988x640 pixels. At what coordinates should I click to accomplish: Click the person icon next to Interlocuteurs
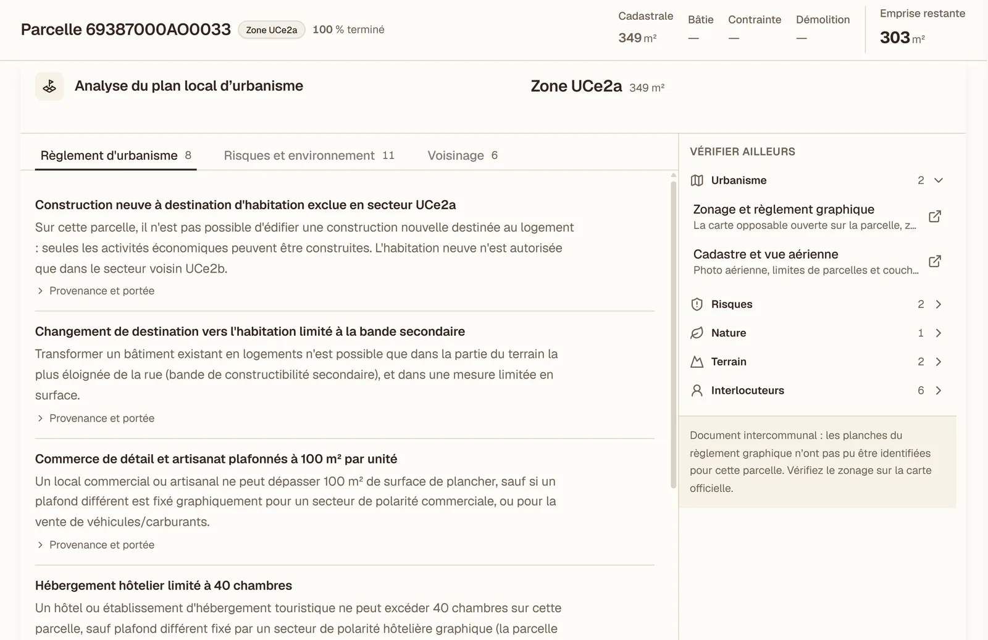click(x=697, y=390)
